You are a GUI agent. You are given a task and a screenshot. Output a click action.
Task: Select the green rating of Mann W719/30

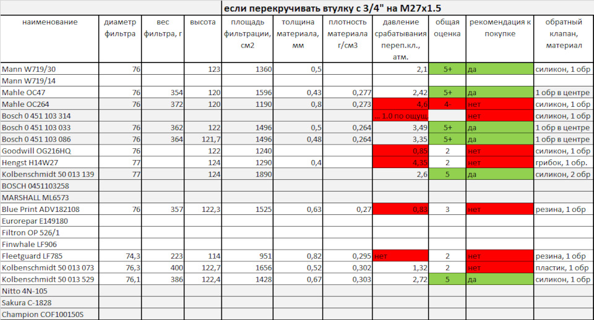447,69
